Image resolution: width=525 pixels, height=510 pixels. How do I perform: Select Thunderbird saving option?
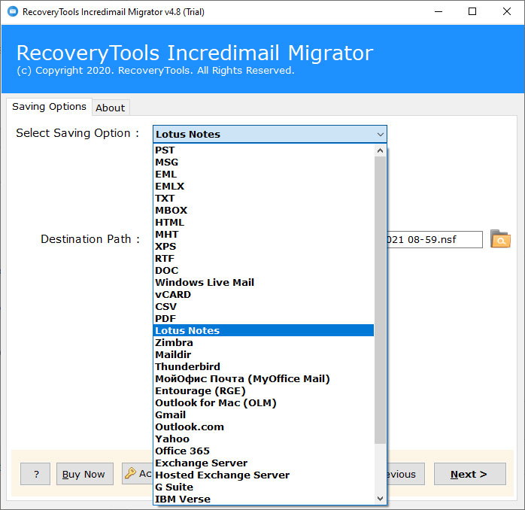263,366
